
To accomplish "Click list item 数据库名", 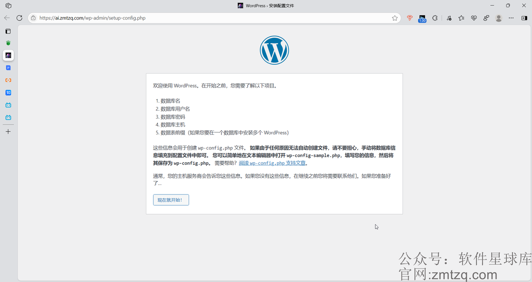I will pos(170,101).
